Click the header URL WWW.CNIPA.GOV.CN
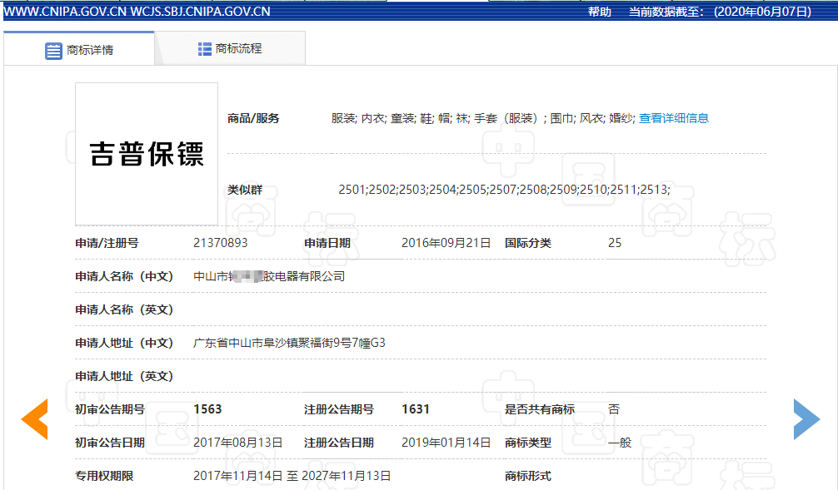 pos(65,12)
